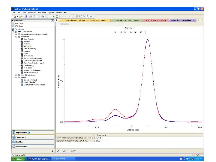
Task: Click the Save floppy disk icon
Action: (x=26, y=16)
